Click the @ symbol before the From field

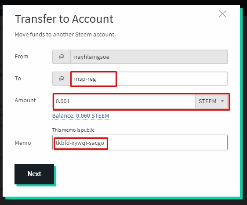point(62,57)
